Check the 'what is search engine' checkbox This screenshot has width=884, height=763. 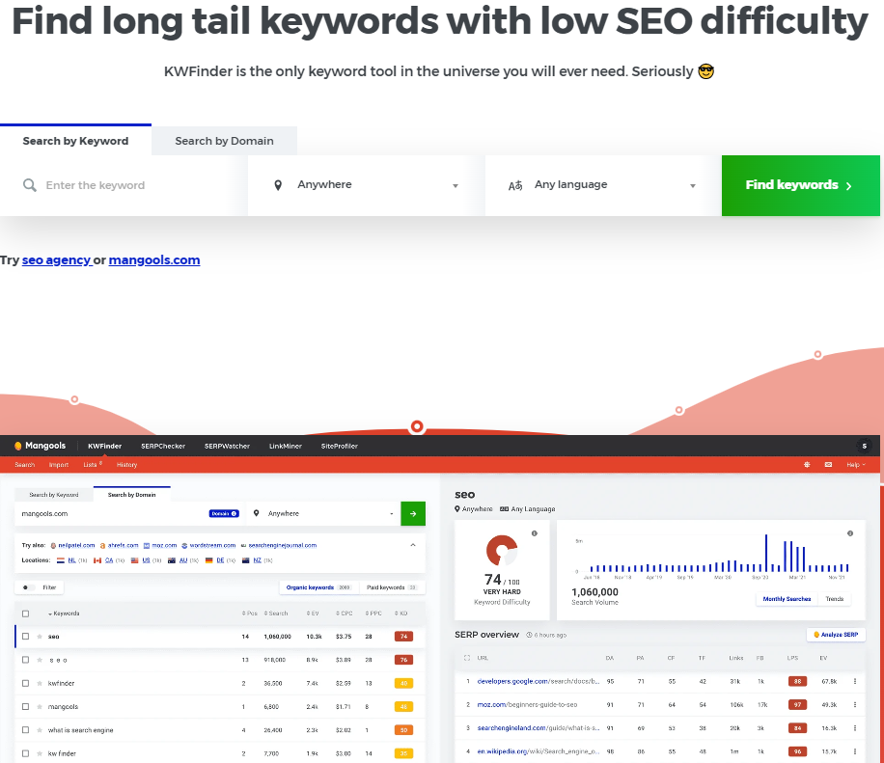point(25,730)
